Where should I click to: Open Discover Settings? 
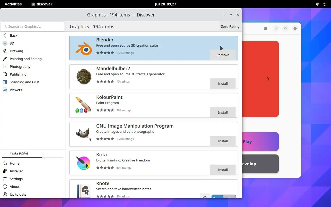[33, 179]
